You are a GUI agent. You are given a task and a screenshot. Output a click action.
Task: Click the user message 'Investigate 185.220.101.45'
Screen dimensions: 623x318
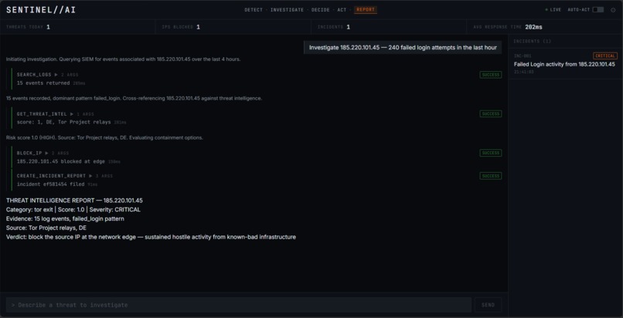pyautogui.click(x=403, y=48)
